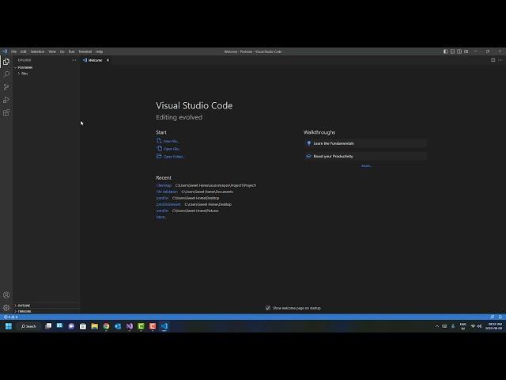Click Split Editor Right icon

(493, 60)
